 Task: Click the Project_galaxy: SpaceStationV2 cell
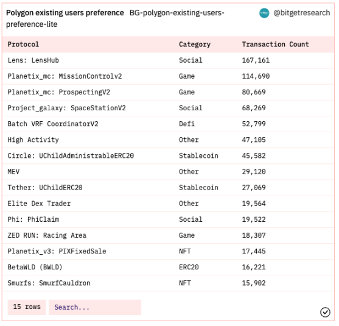[x=67, y=109]
